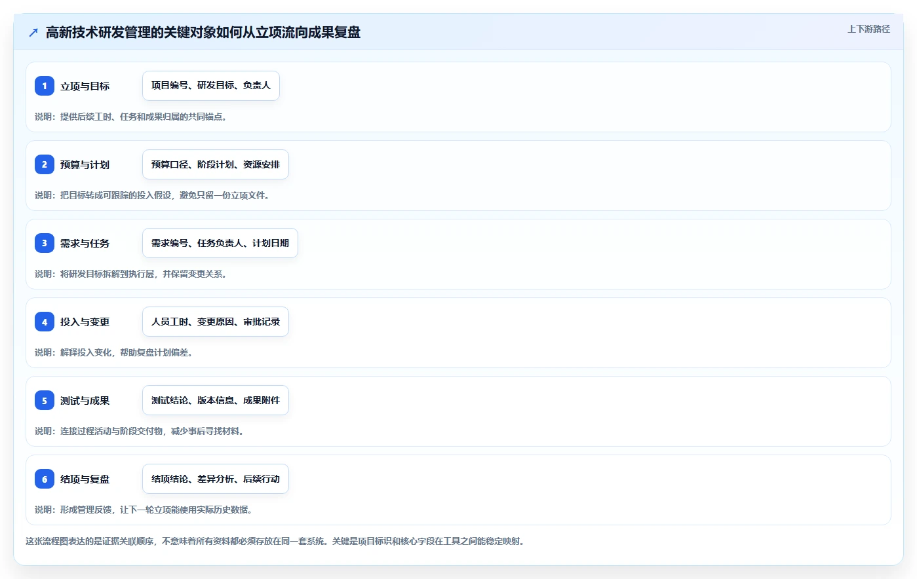Click the step 3 number badge

pos(45,243)
